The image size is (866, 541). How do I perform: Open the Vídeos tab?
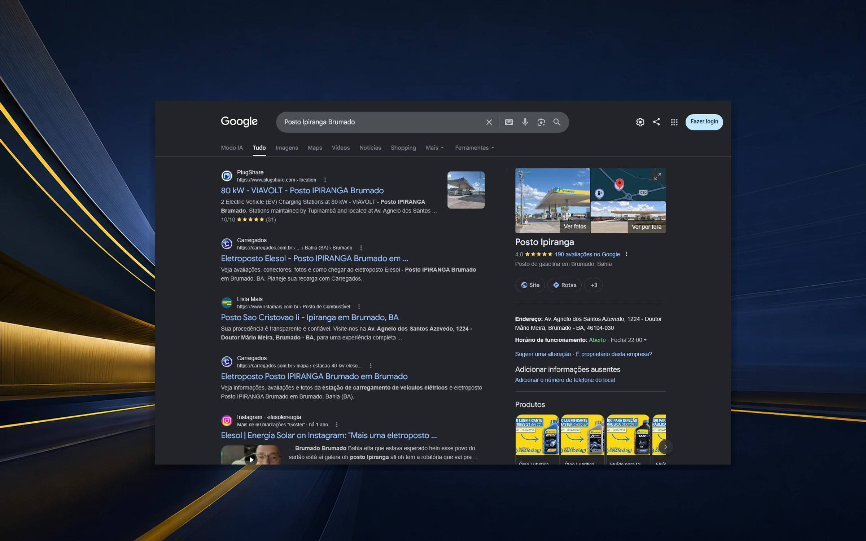point(341,148)
